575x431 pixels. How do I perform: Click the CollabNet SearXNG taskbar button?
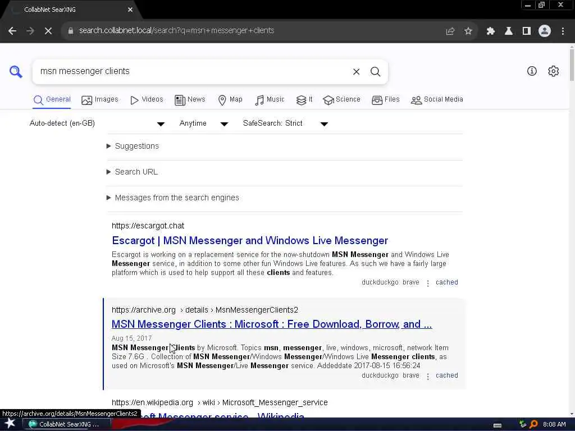click(66, 424)
